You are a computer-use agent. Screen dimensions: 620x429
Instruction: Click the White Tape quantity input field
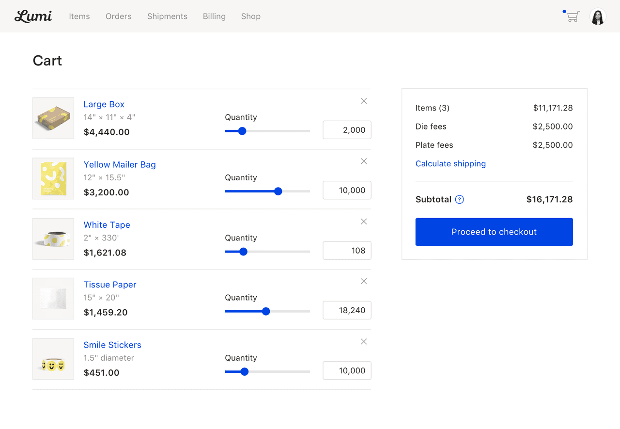coord(347,251)
